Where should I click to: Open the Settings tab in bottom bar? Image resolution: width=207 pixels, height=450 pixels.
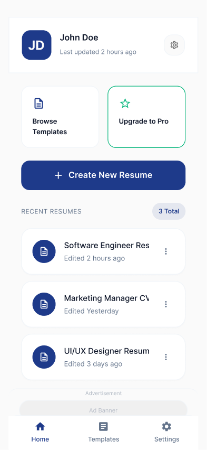pos(166,432)
